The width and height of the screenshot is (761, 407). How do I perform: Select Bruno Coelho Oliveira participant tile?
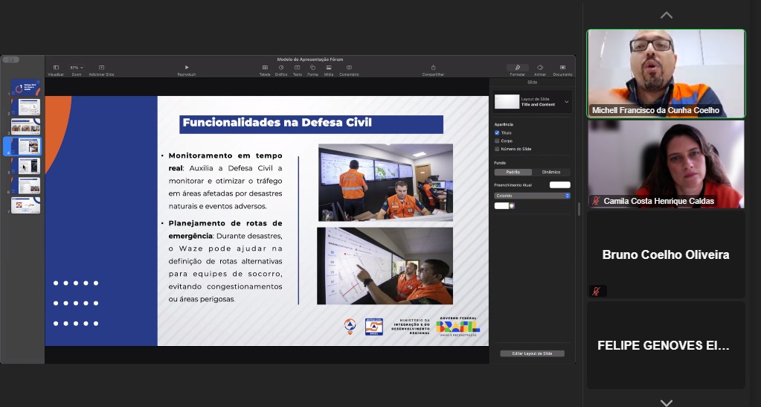pos(666,254)
